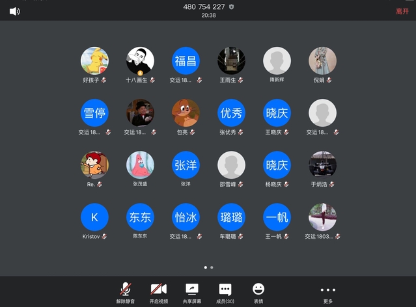This screenshot has height=307, width=416.
Task: Toggle the speaker audio icon
Action: (x=14, y=10)
